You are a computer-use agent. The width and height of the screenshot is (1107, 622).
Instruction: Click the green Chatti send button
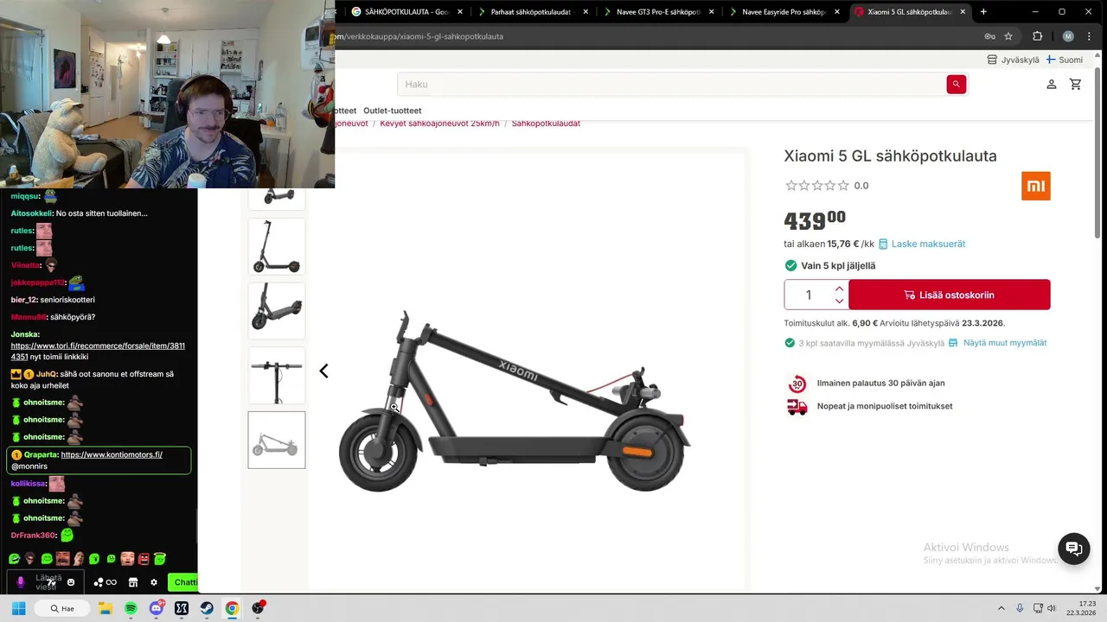click(x=182, y=582)
